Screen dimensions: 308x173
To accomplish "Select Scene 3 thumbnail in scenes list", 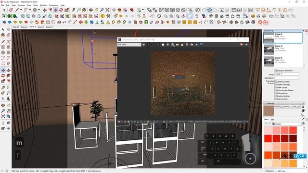I will coord(269,49).
